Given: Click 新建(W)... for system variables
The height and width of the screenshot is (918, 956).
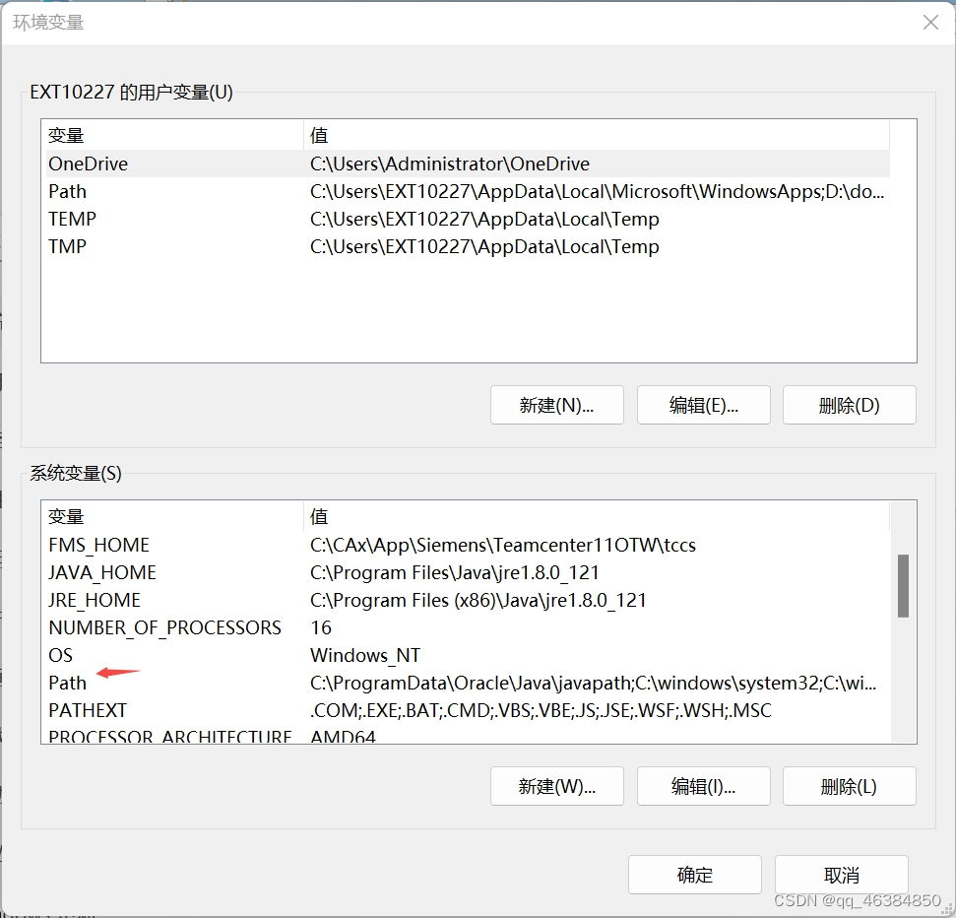Looking at the screenshot, I should (556, 786).
